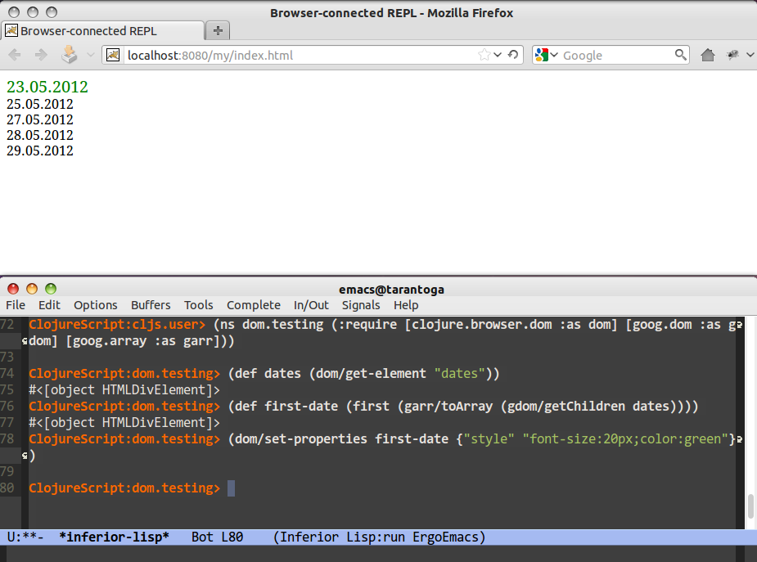Open the Emacs Edit menu

[49, 305]
